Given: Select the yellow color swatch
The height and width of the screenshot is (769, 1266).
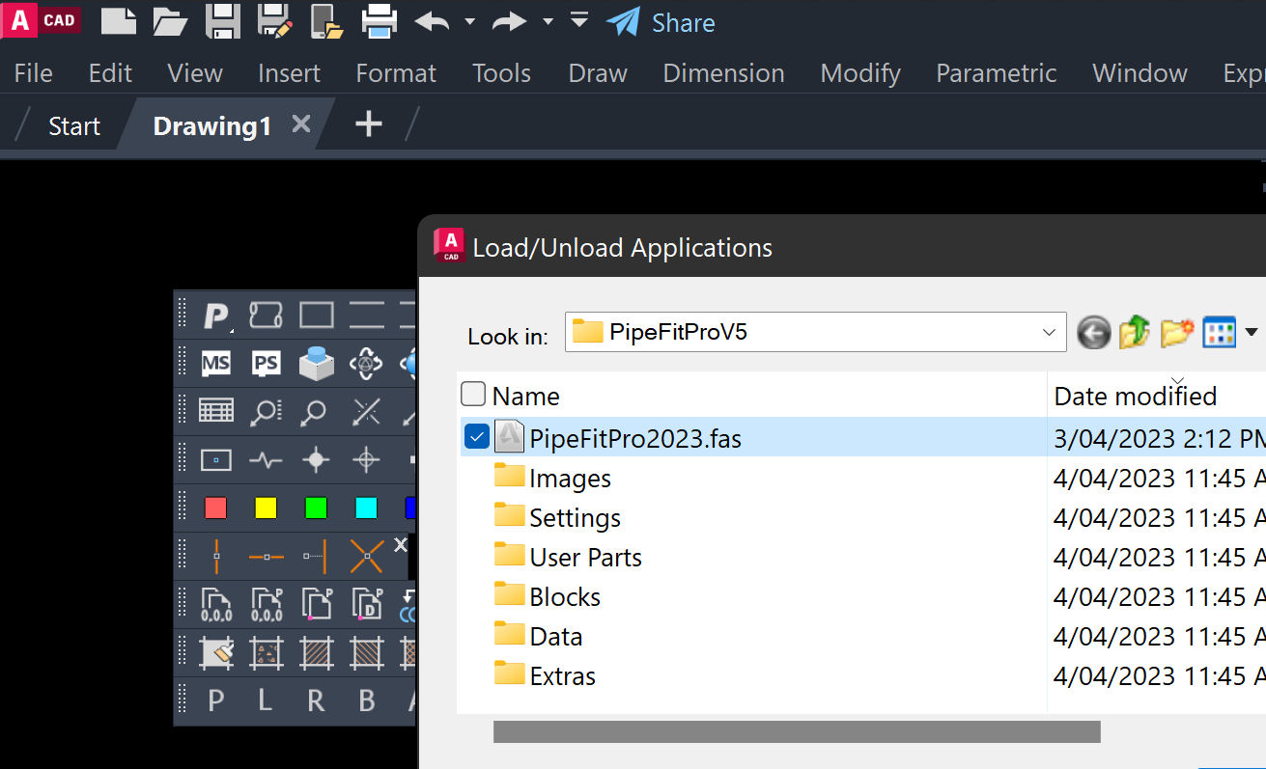Looking at the screenshot, I should pos(266,508).
